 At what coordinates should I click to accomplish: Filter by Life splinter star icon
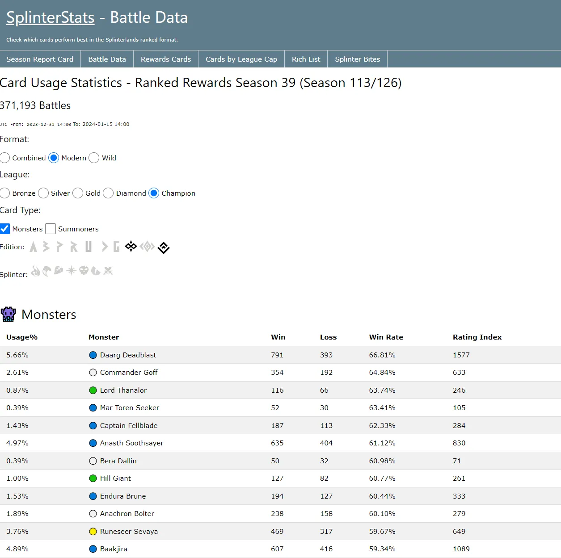click(72, 270)
